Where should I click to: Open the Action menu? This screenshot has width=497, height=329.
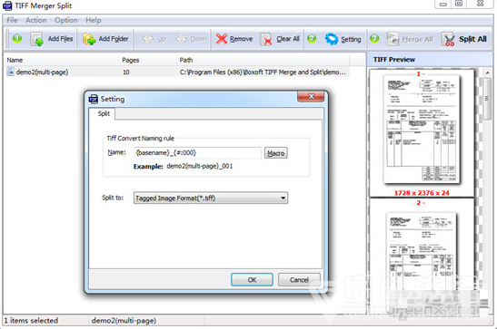36,20
